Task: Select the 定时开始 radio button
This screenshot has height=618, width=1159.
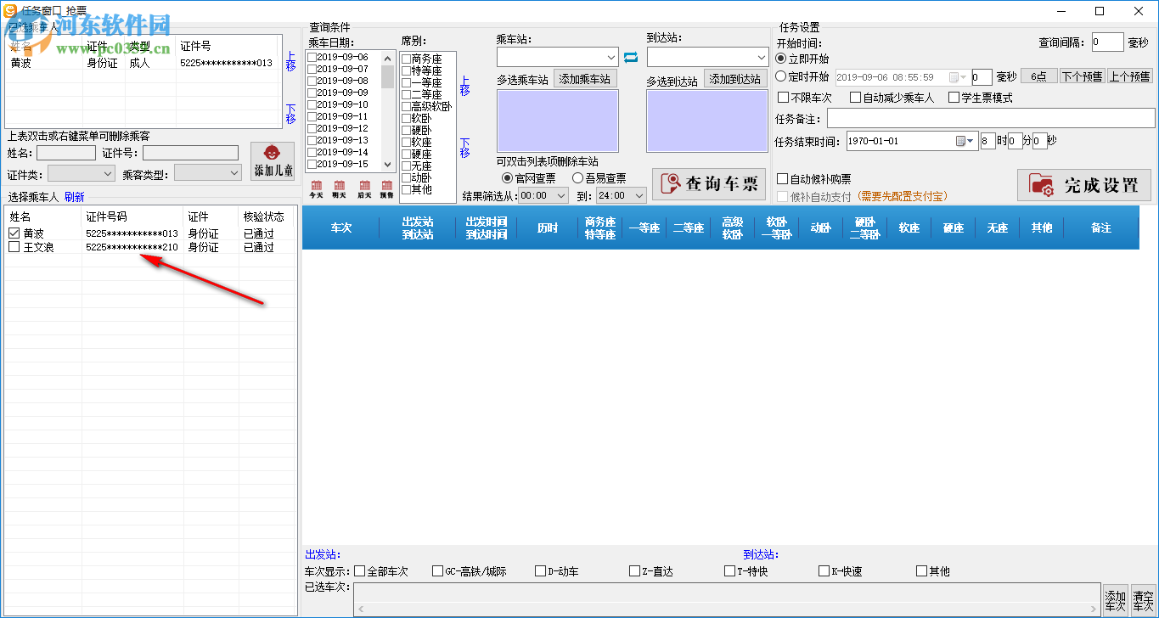Action: click(x=781, y=76)
